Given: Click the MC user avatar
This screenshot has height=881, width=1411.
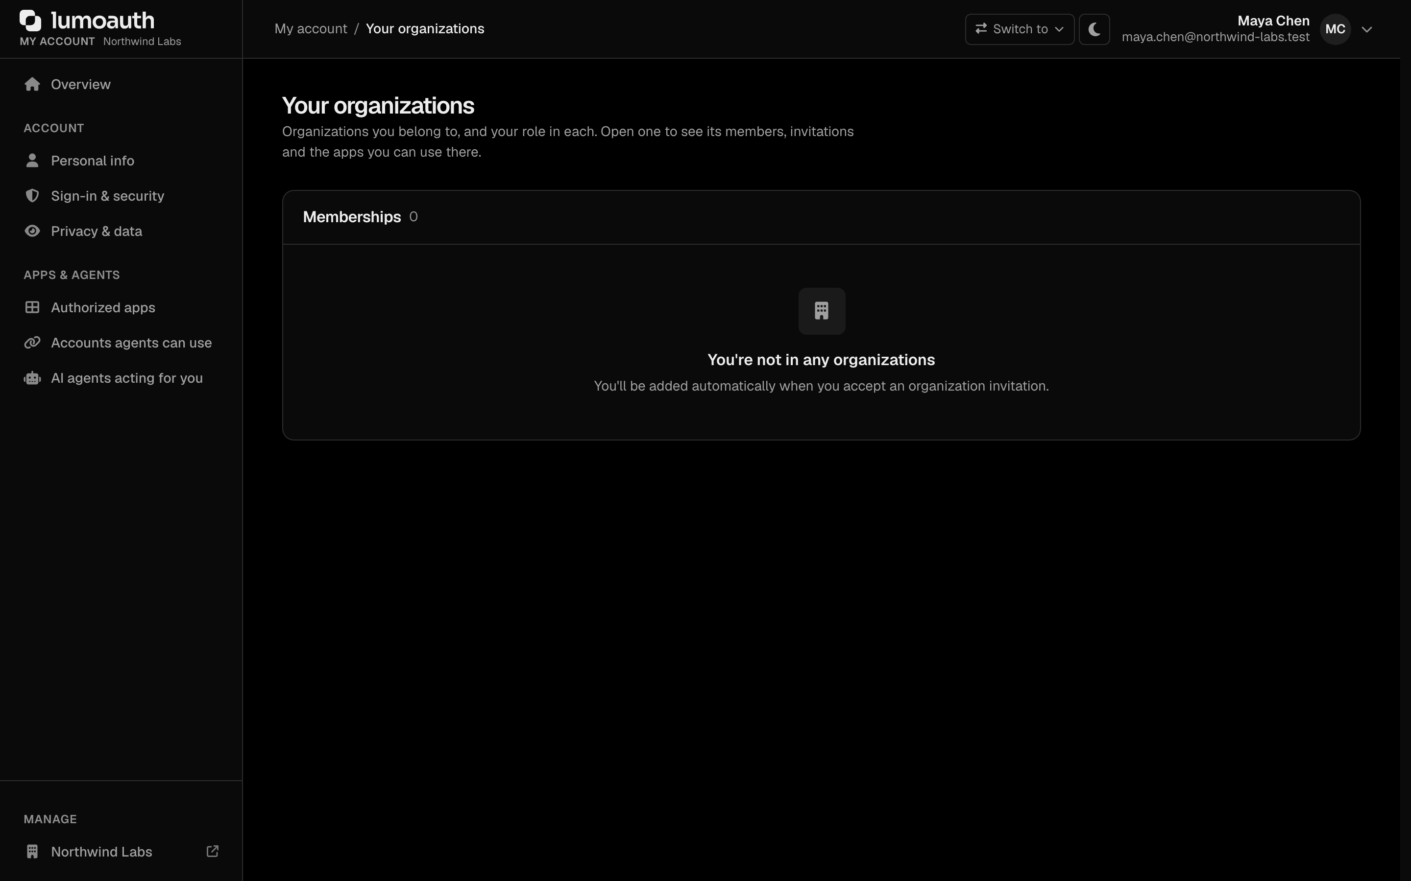Looking at the screenshot, I should coord(1335,29).
